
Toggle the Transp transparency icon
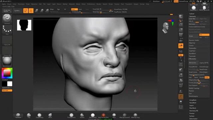pyautogui.click(x=181, y=91)
